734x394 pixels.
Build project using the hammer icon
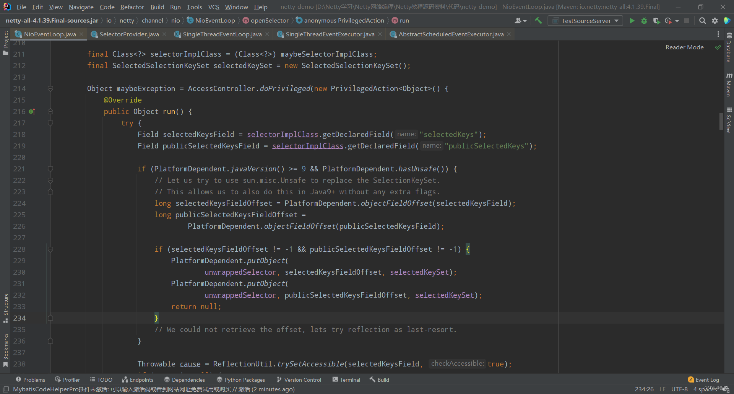(x=538, y=21)
